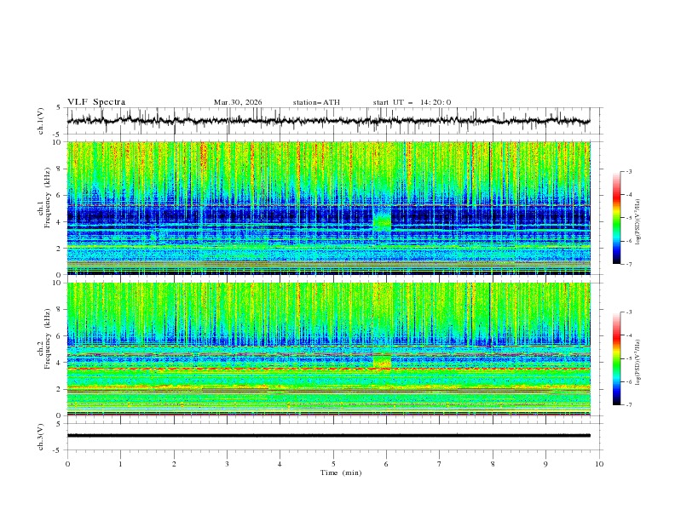Click the time axis tick label "6"
The width and height of the screenshot is (675, 521).
coord(386,464)
